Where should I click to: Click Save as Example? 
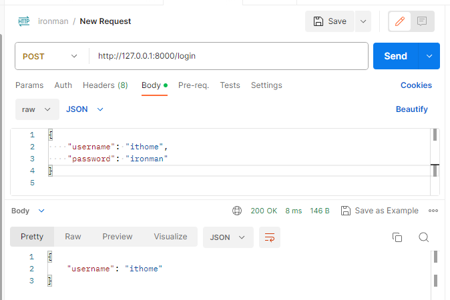(x=380, y=211)
